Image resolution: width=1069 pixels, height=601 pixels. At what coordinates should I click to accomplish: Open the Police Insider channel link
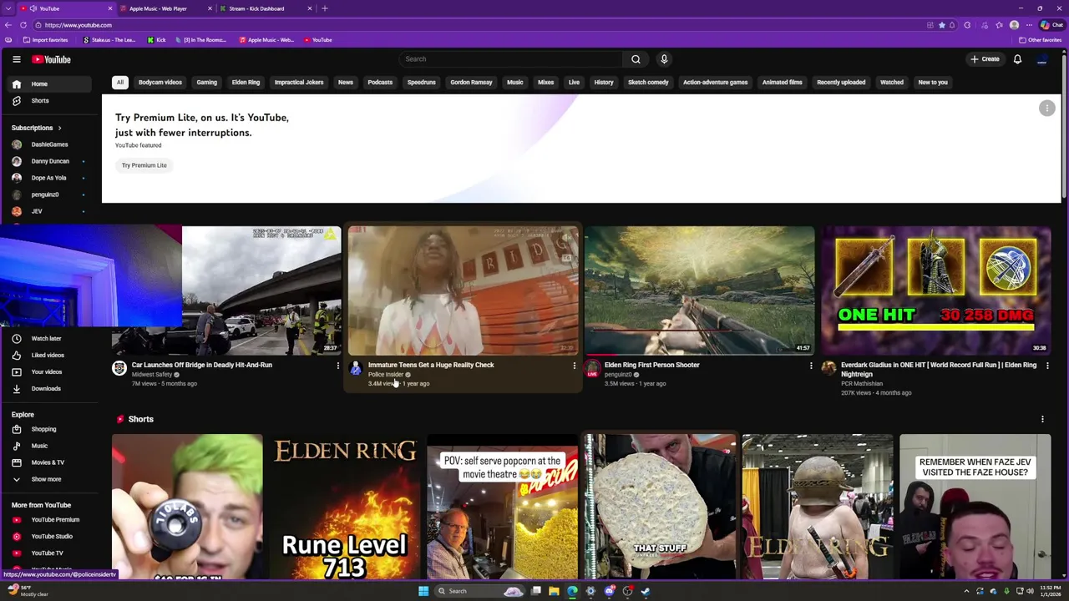pos(386,375)
